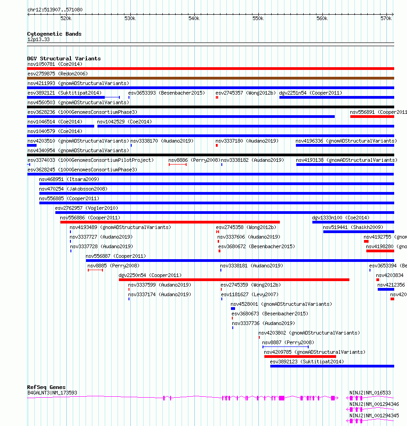This screenshot has width=407, height=426.
Task: Select esv3628245 (1000GenomesConsortiumPhase3) variant
Action: pos(82,170)
